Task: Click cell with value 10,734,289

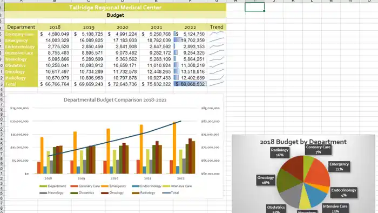Action: 89,72
